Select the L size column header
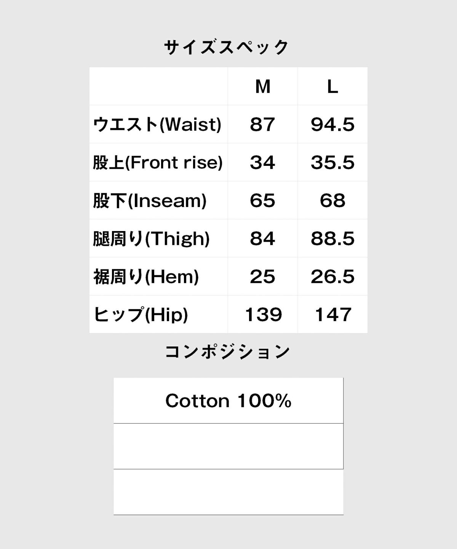 [332, 87]
